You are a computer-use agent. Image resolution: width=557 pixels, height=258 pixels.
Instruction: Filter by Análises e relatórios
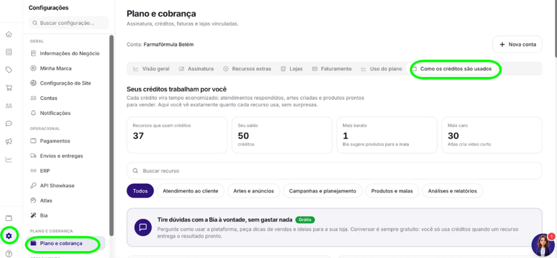click(453, 191)
